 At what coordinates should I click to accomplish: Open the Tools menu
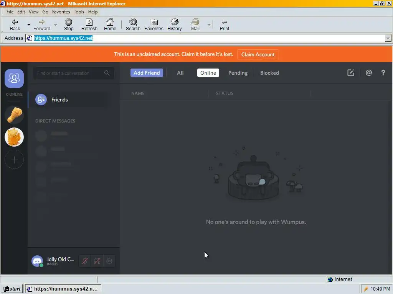(79, 12)
